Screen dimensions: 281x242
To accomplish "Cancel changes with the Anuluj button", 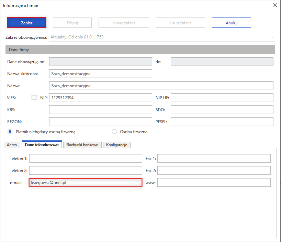I will (231, 23).
